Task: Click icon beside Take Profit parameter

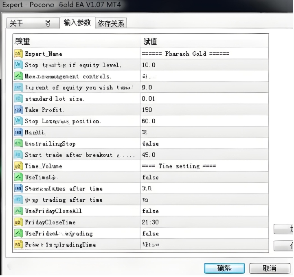Action: pyautogui.click(x=18, y=110)
